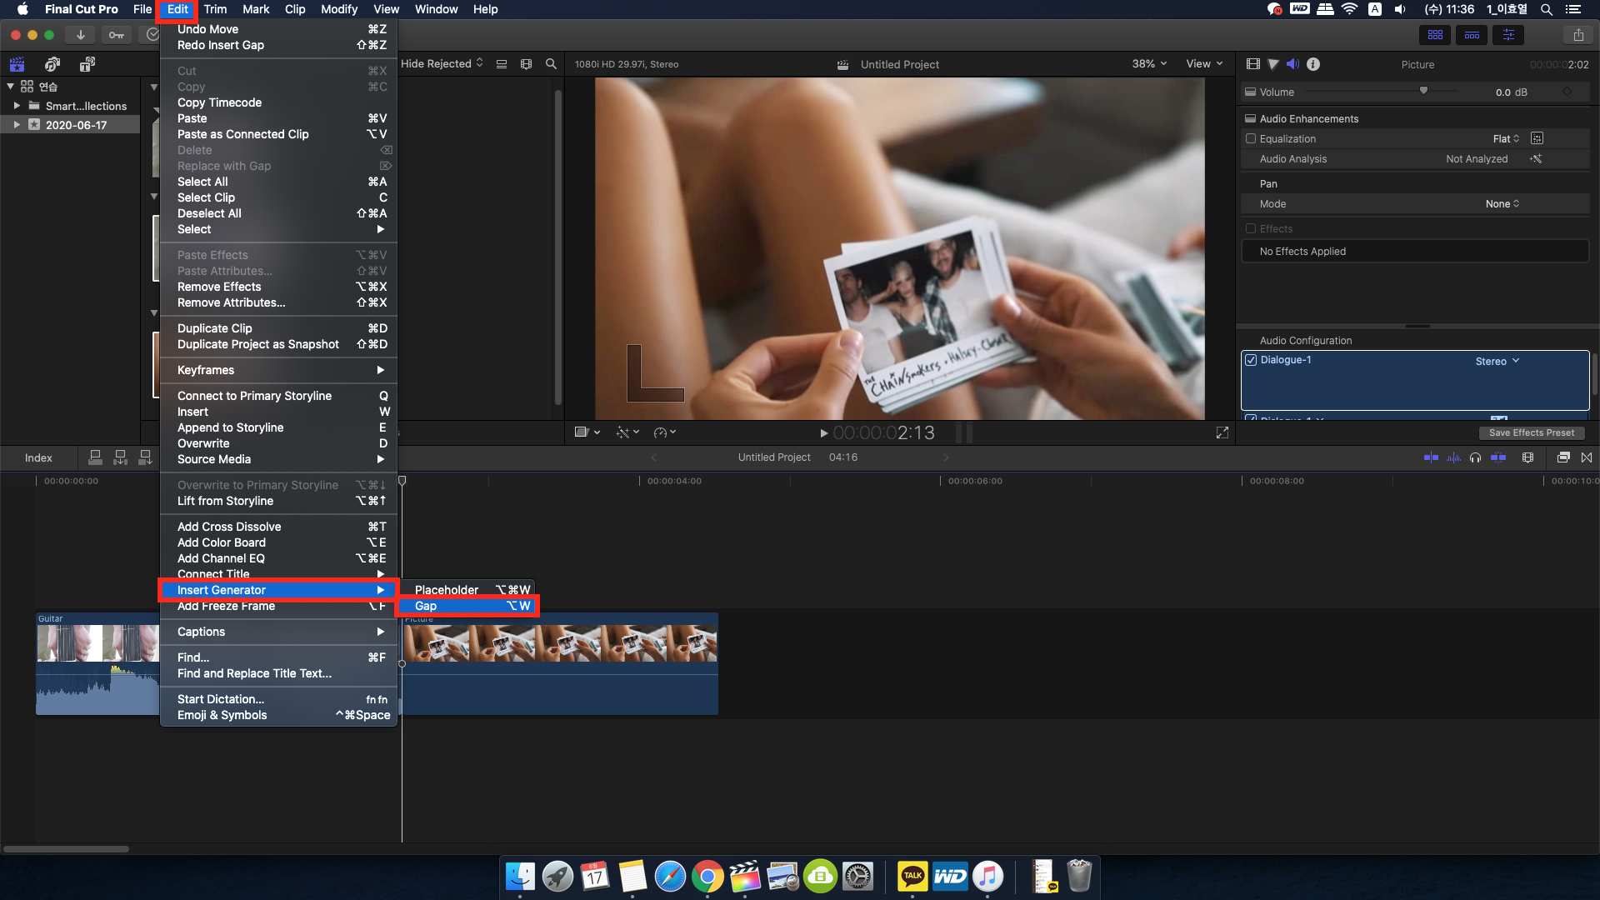
Task: Open timeline clip appearance filmstrip icon
Action: (x=1527, y=457)
